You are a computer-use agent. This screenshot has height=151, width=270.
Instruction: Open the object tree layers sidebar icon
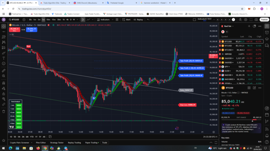(x=267, y=39)
